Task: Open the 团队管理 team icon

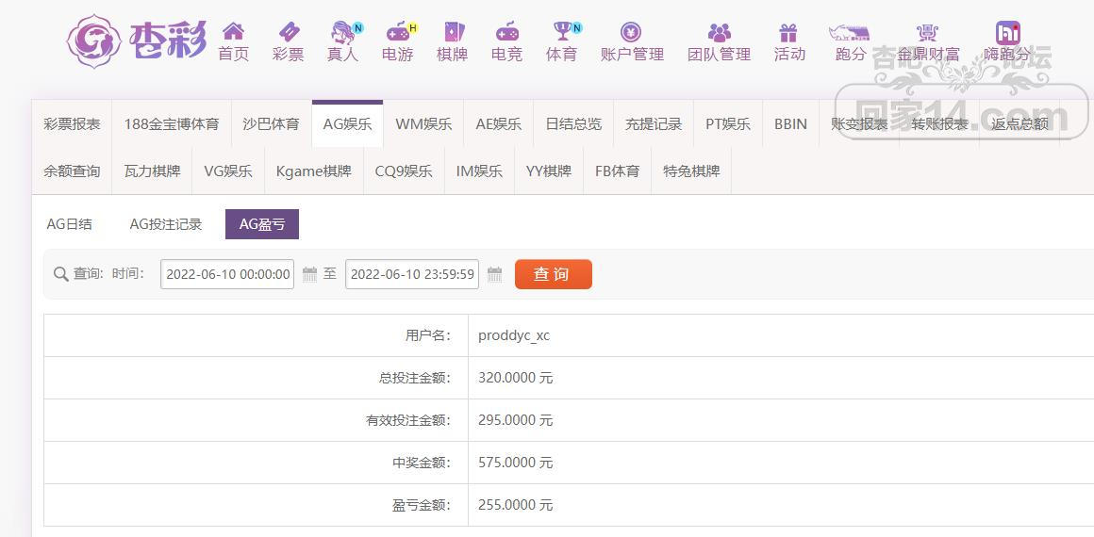Action: pyautogui.click(x=719, y=33)
